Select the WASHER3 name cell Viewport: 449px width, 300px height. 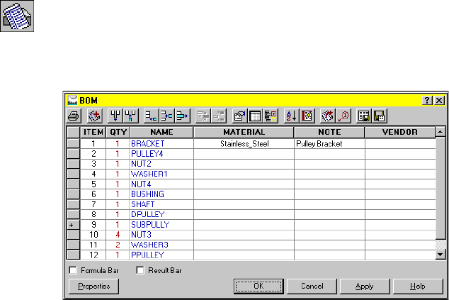[x=161, y=245]
